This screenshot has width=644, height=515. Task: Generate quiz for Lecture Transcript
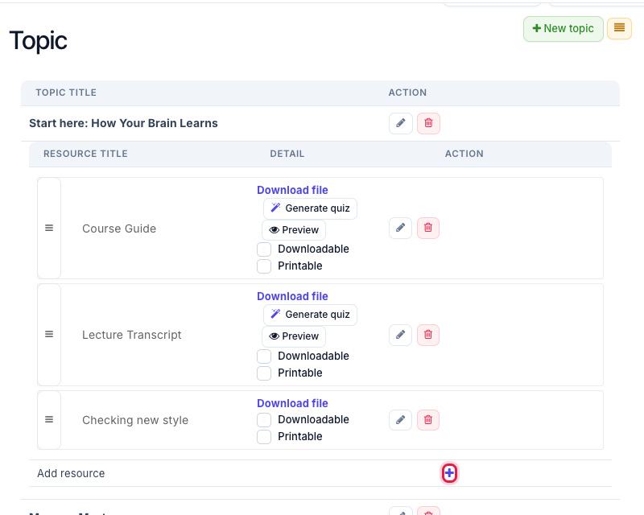310,315
